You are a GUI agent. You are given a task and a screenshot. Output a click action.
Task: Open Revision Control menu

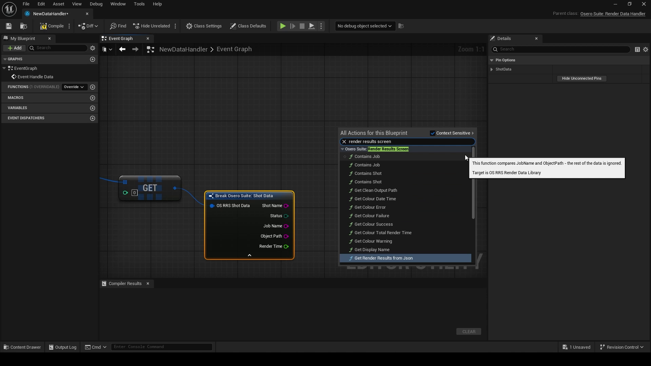622,347
